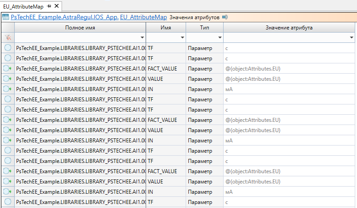The height and width of the screenshot is (208, 357).
Task: Open the 'Тип' column filter dropdown
Action: click(220, 37)
